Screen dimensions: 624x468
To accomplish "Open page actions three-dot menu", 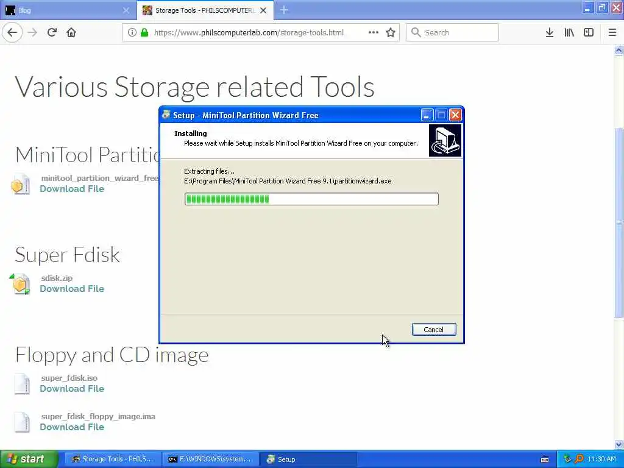I will click(x=374, y=32).
